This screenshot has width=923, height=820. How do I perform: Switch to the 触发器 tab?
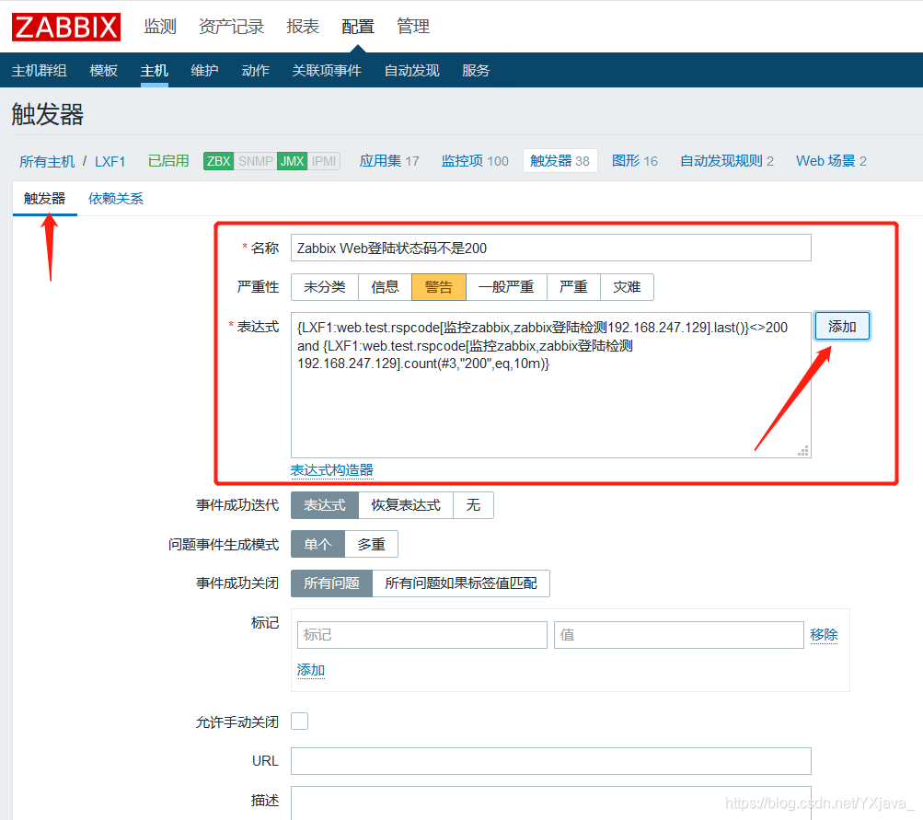pos(45,199)
